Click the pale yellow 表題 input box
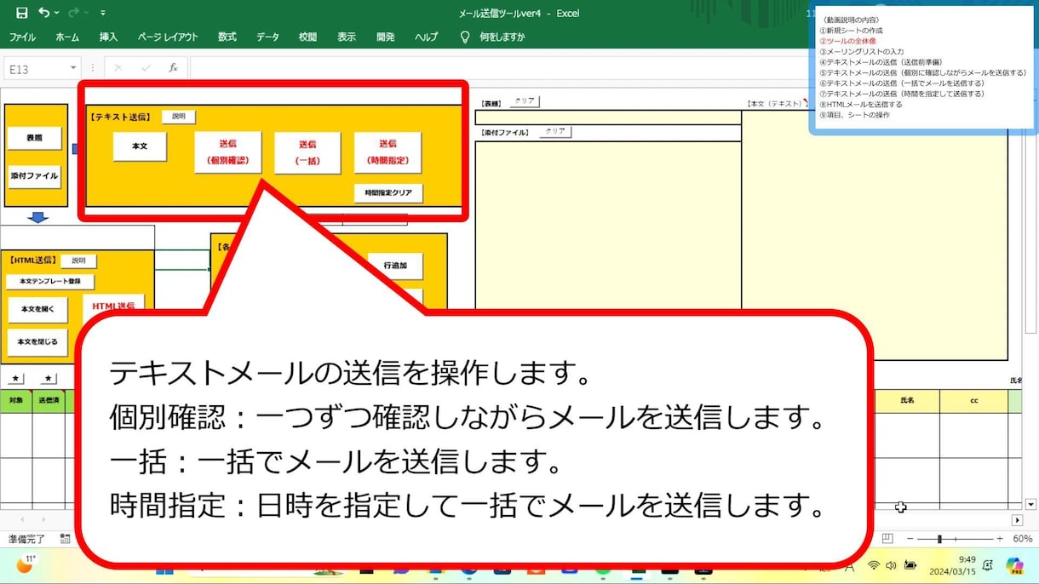Viewport: 1039px width, 584px height. pos(608,117)
